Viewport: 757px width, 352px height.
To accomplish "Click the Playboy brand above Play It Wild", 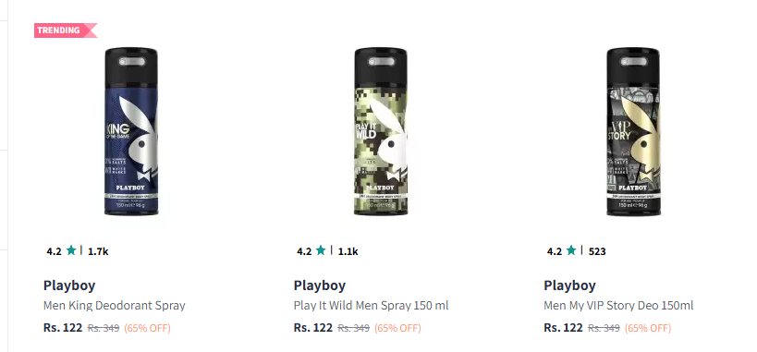I will (x=320, y=285).
